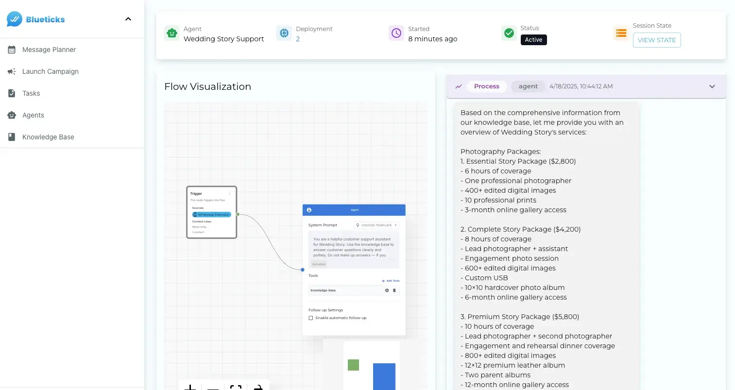Click the fit view control on canvas

pyautogui.click(x=236, y=387)
